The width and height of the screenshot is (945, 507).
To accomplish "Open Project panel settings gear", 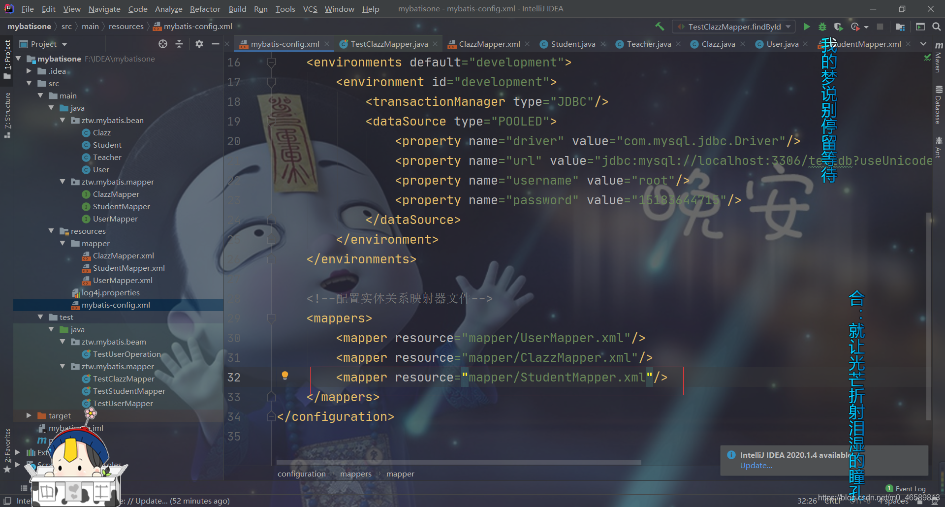I will [199, 44].
